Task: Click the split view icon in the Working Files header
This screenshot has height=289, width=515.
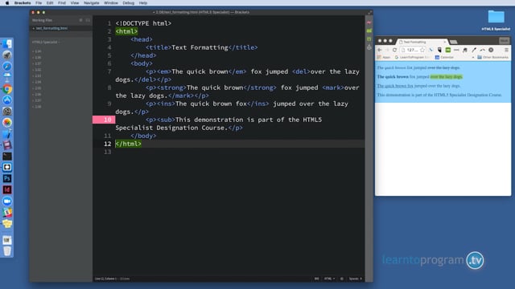Action: (88, 20)
